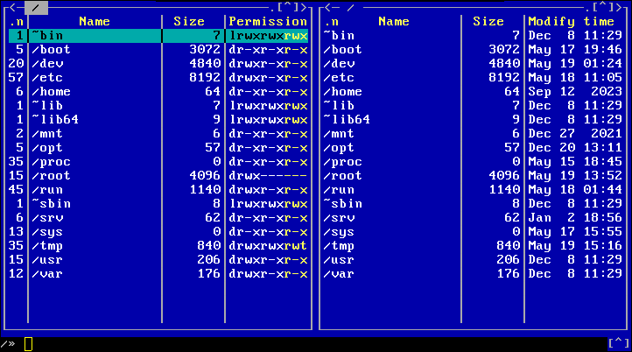
Task: Sort left panel by Name column
Action: point(94,21)
